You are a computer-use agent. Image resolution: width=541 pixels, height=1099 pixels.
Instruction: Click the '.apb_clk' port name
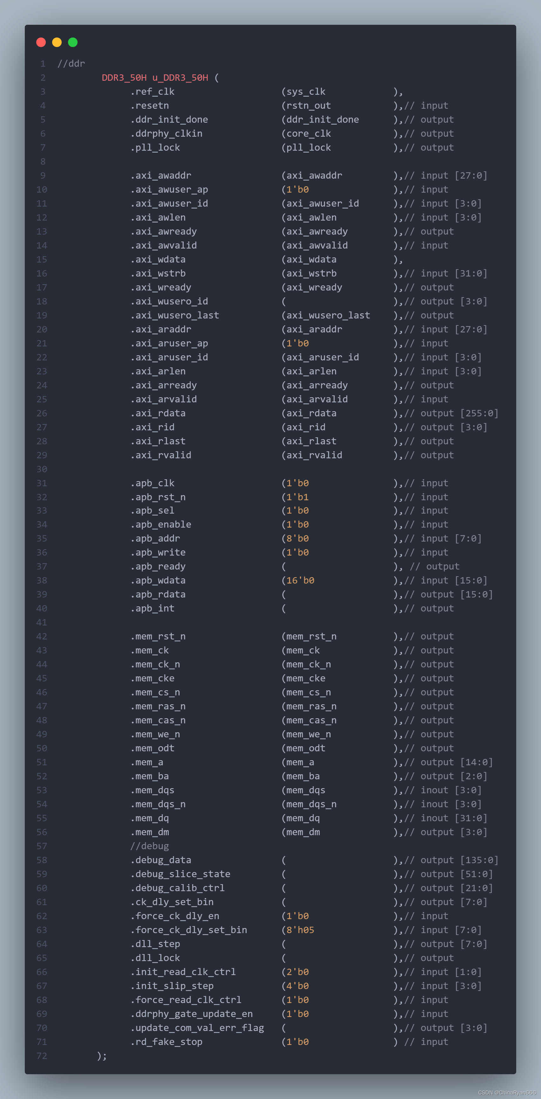coord(152,483)
